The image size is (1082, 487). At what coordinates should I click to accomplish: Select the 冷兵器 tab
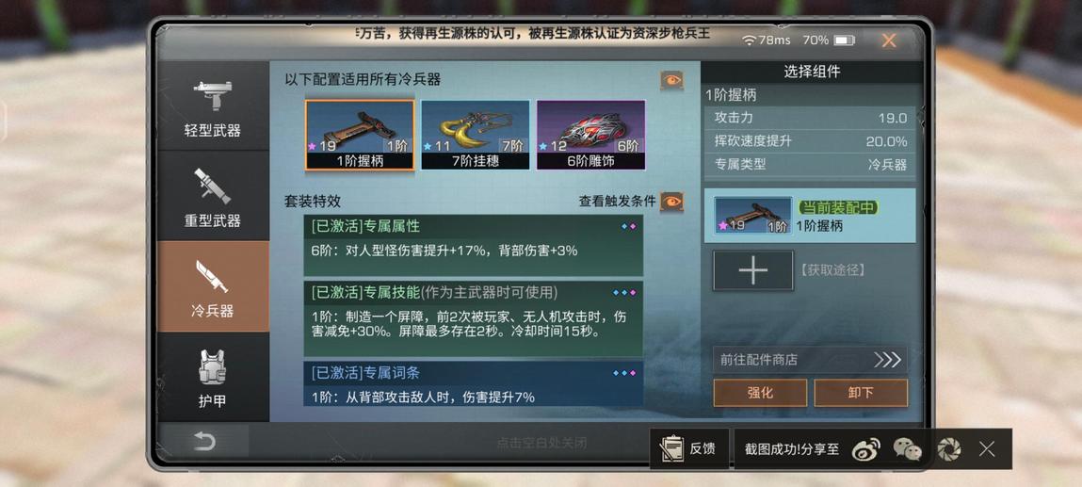(x=213, y=286)
